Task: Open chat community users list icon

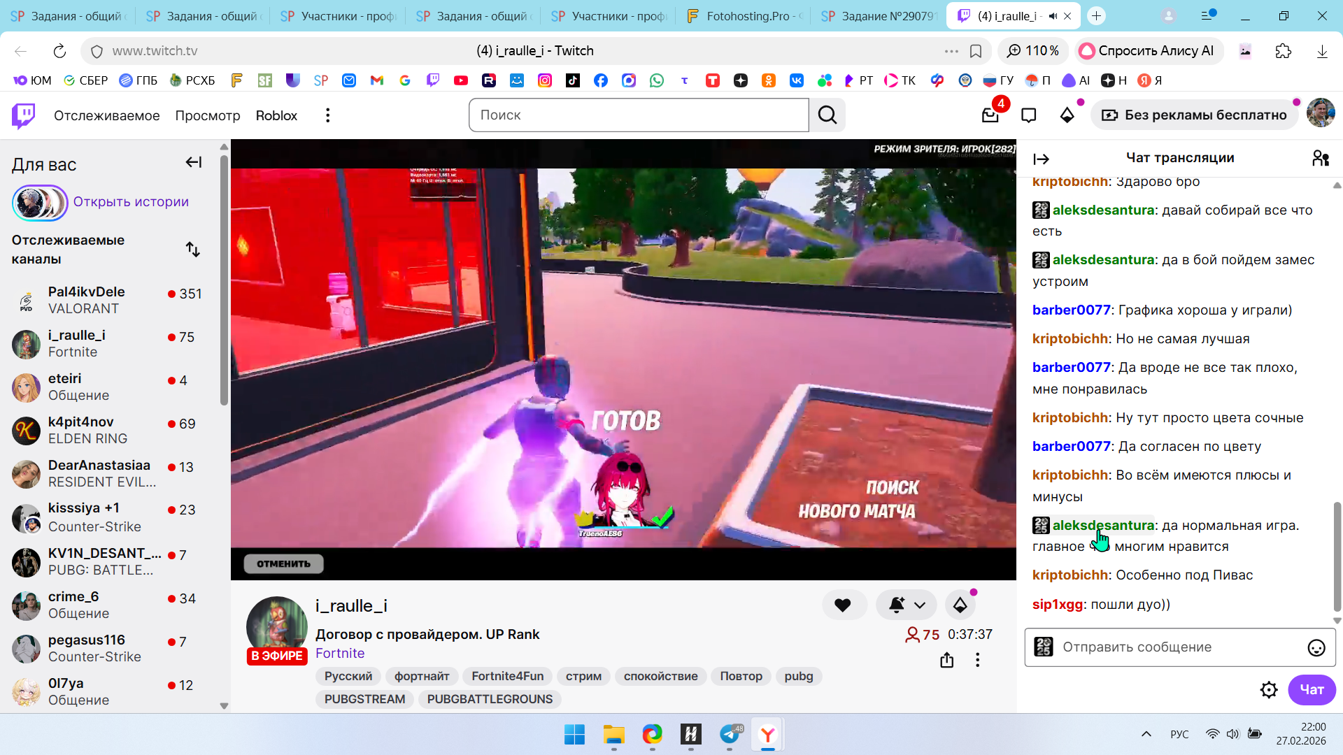Action: click(1320, 159)
